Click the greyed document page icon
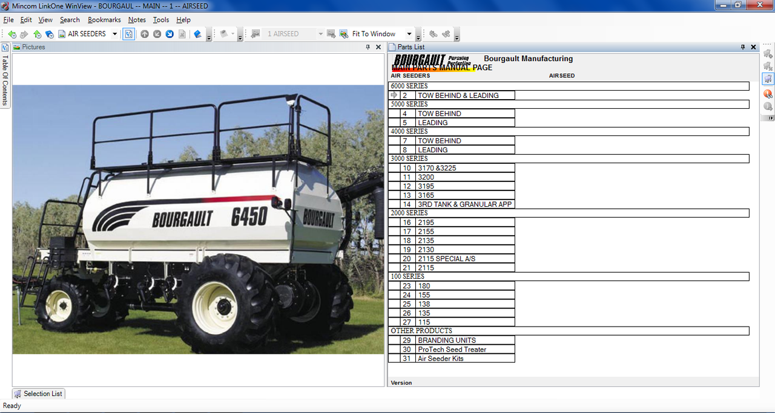The height and width of the screenshot is (413, 775). click(x=182, y=34)
